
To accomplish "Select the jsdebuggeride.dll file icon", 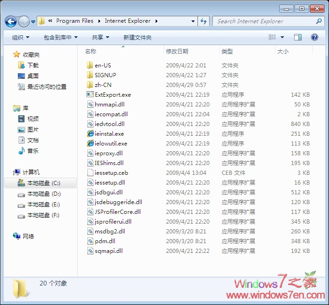I will [90, 202].
